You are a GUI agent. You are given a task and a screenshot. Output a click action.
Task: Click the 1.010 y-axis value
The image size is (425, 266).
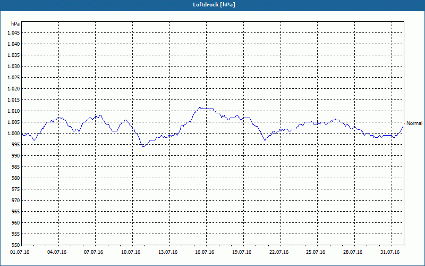pyautogui.click(x=14, y=111)
